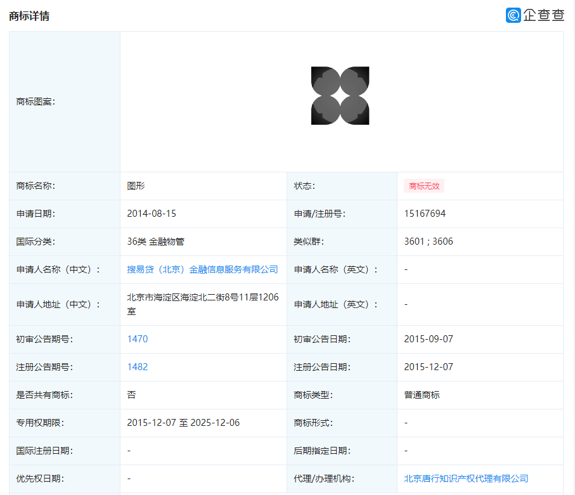Click the 商标详情 section heading
Image resolution: width=575 pixels, height=495 pixels.
tap(29, 16)
